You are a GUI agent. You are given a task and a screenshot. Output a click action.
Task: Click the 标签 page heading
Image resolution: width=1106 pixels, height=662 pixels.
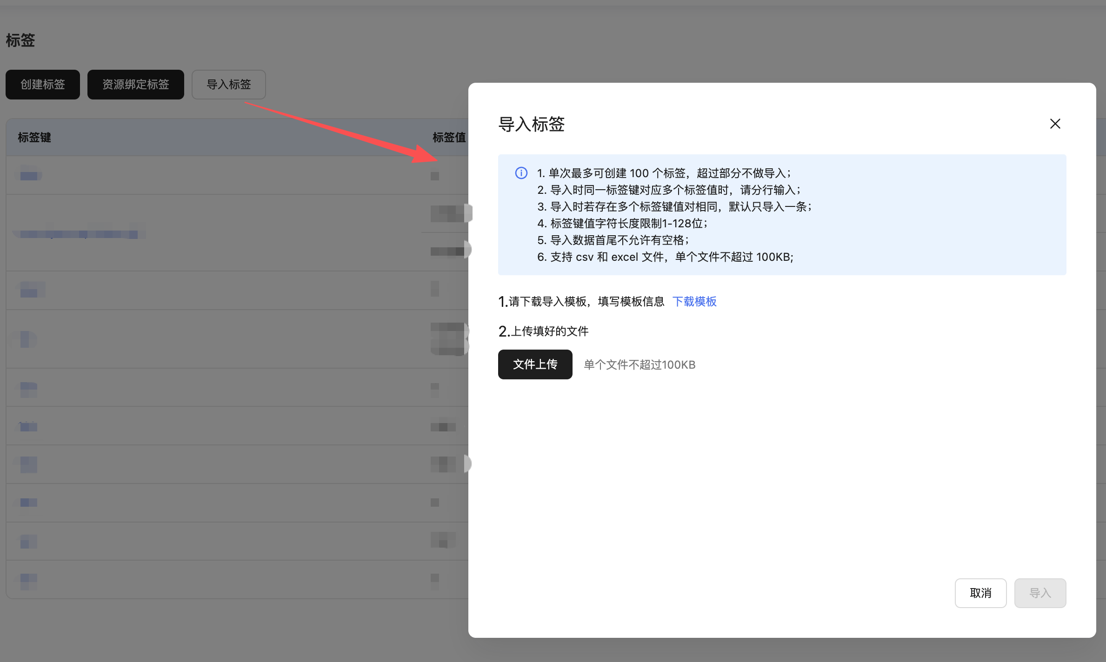(20, 40)
